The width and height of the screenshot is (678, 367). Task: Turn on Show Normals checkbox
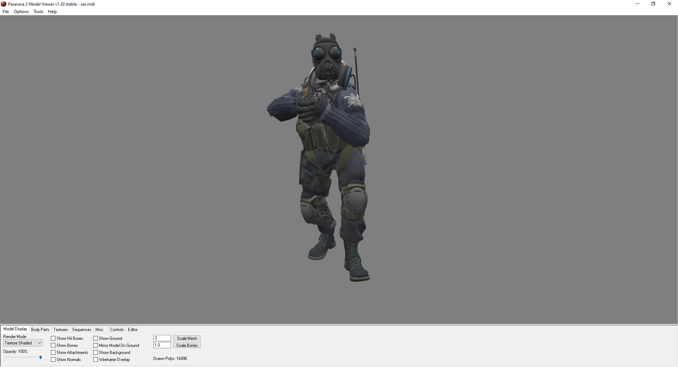pyautogui.click(x=53, y=360)
